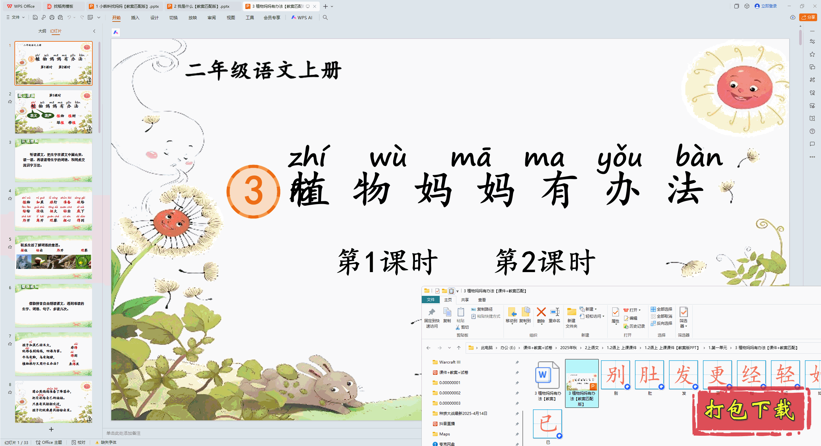Select slide 4 thumbnail with pinyin words
The width and height of the screenshot is (821, 446).
click(54, 209)
